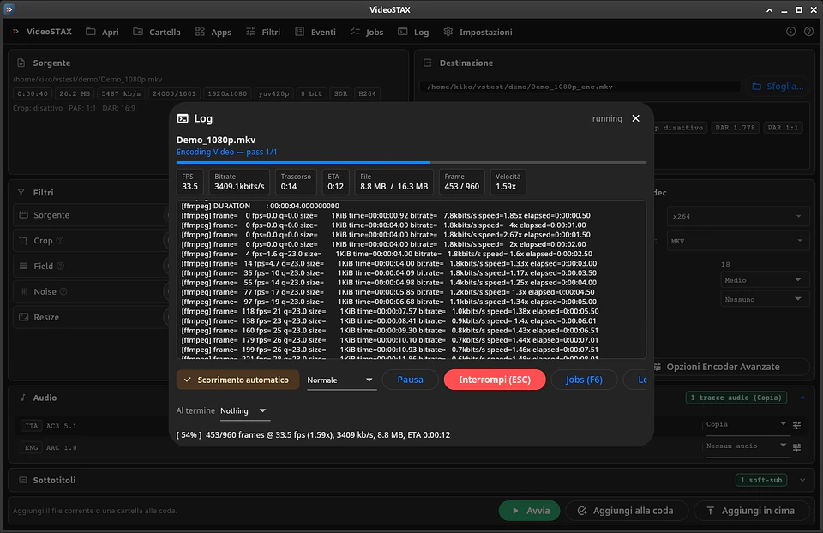Click the 1920x1080 source resolution tag
The width and height of the screenshot is (823, 533).
(x=226, y=94)
